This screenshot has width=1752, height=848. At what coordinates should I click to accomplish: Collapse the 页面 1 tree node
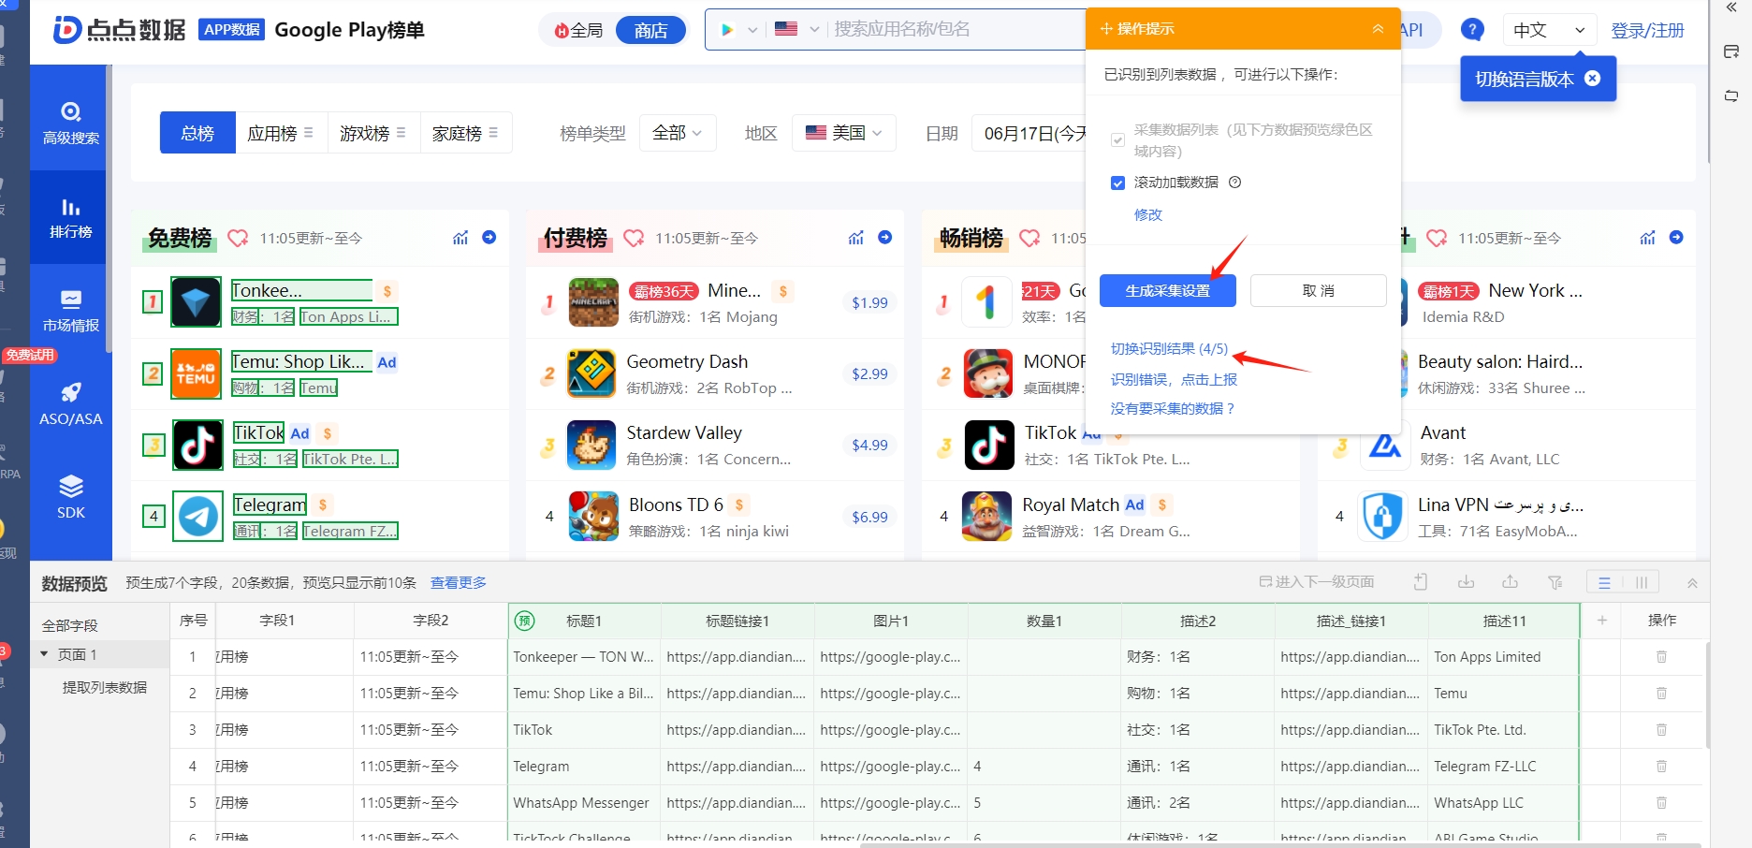click(44, 654)
